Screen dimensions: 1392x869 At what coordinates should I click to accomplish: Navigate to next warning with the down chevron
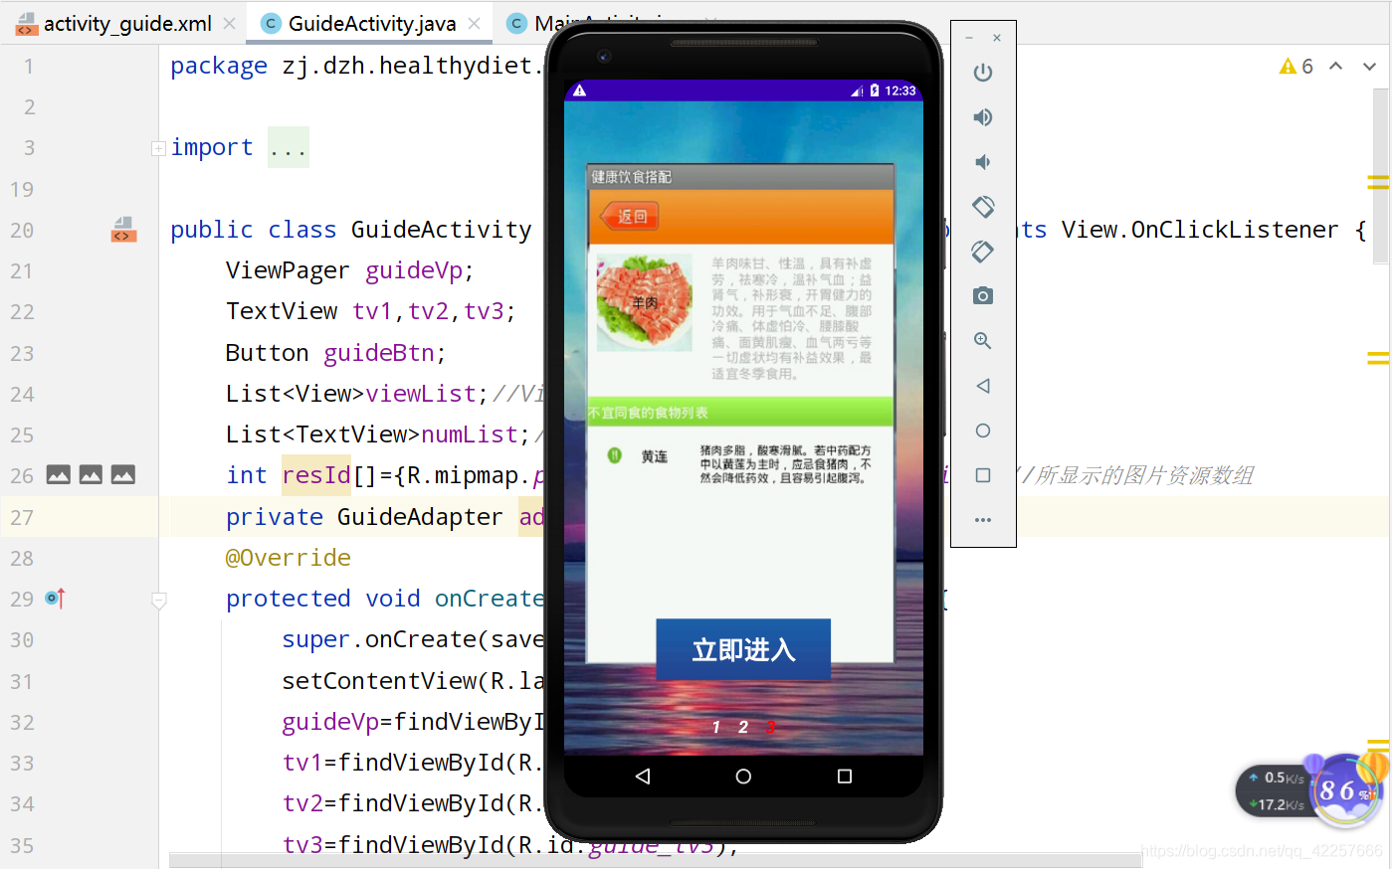[x=1368, y=66]
